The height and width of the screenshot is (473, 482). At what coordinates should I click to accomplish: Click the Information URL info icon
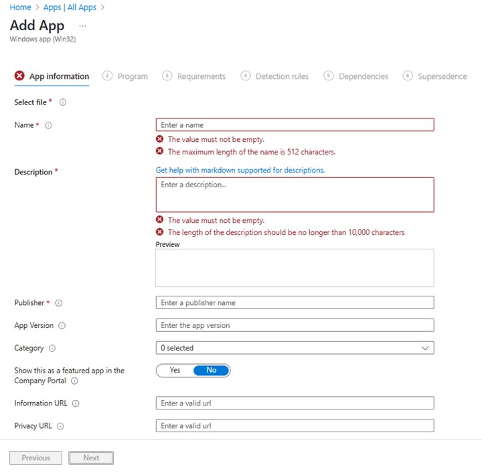coord(76,403)
